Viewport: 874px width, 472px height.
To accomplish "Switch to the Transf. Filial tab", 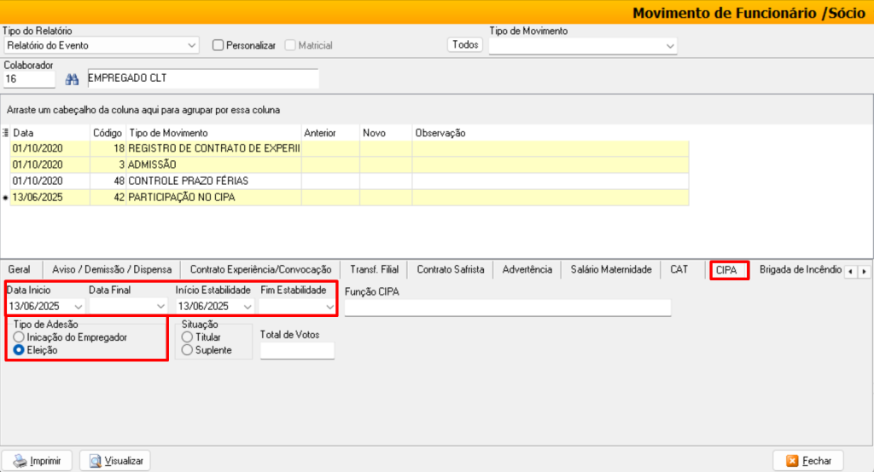I will (374, 269).
